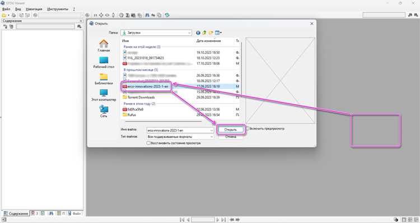
Task: Open the Папка folder dropdown showing Загрузки
Action: [156, 32]
